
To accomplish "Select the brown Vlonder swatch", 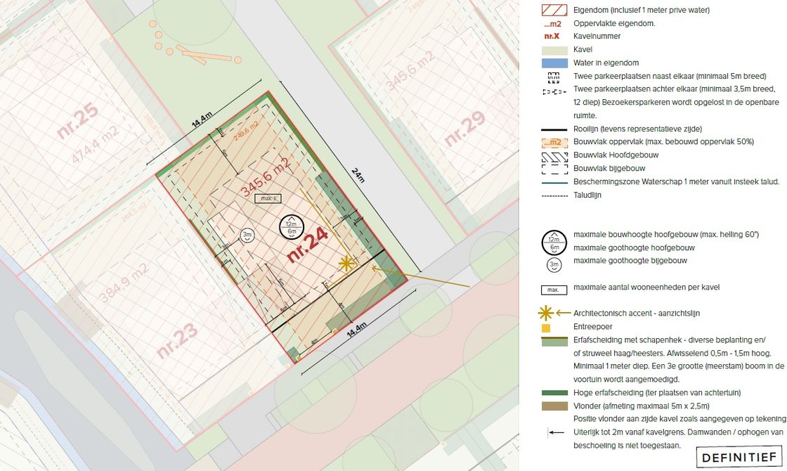I will click(554, 406).
